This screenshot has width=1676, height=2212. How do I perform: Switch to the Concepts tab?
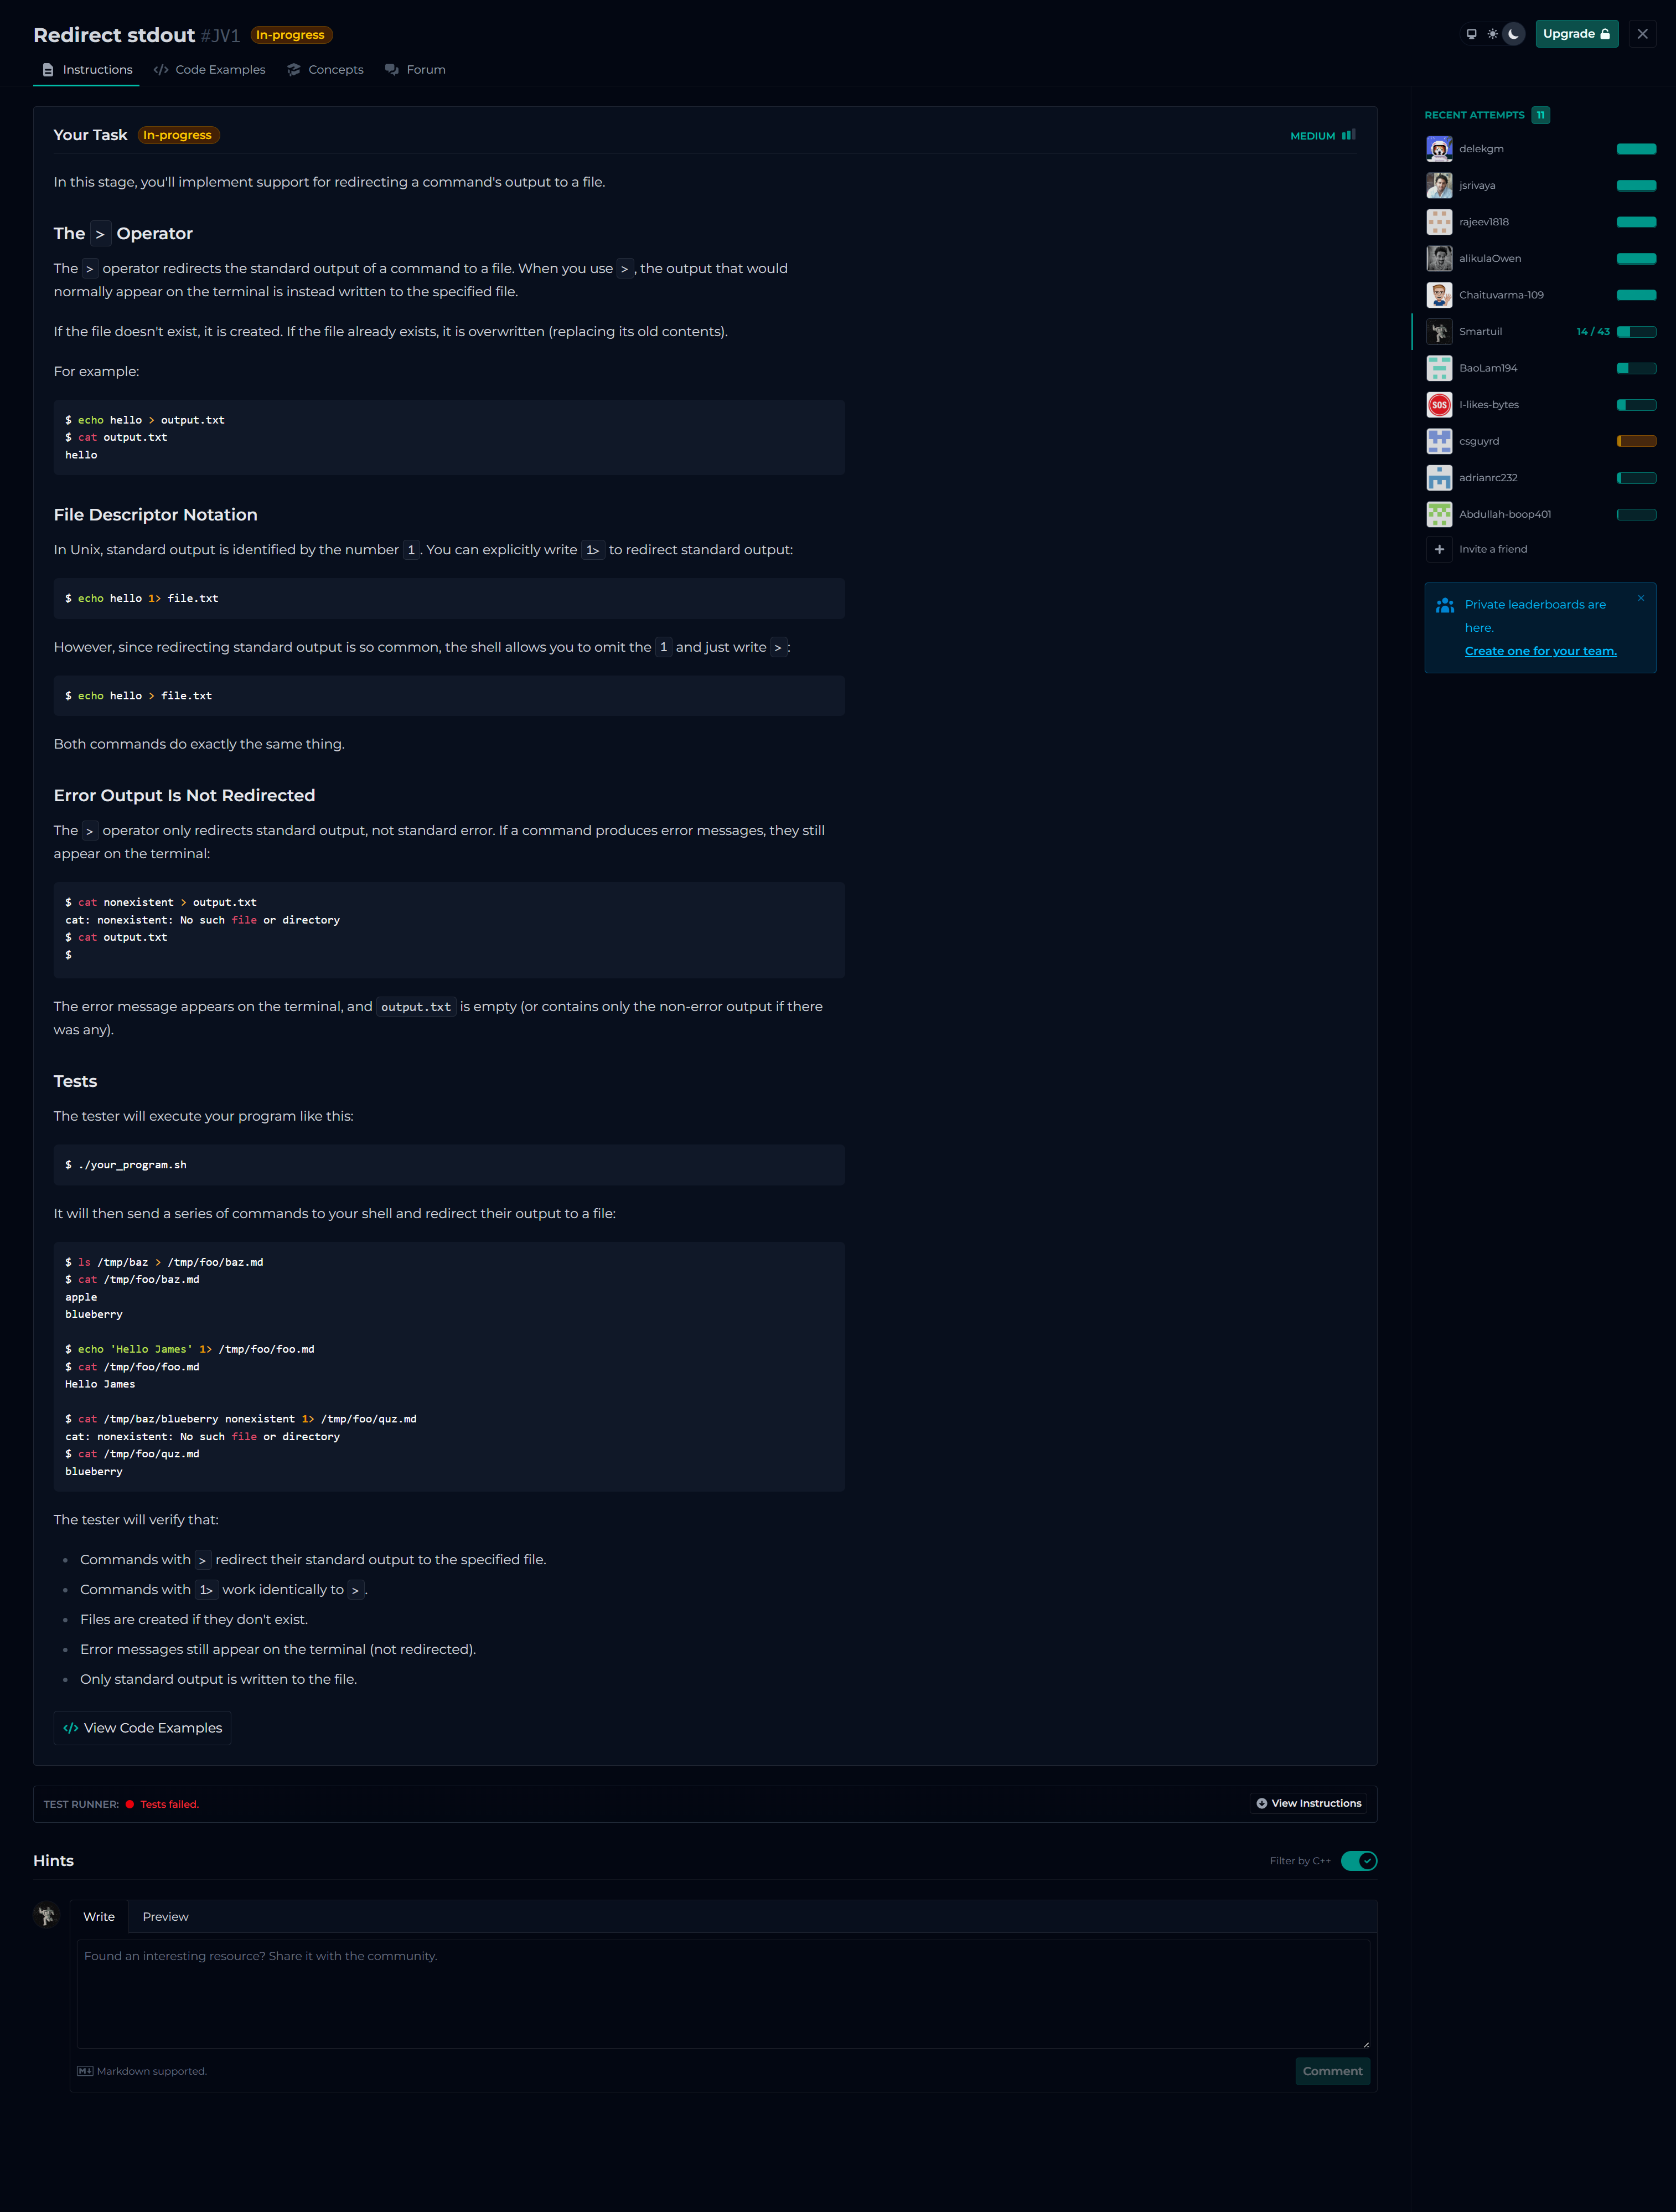point(325,70)
